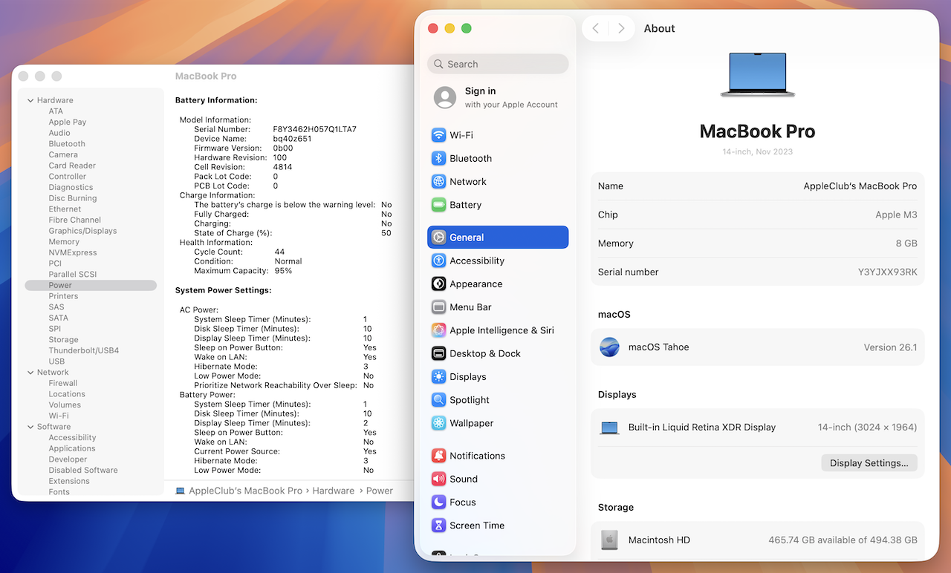
Task: Click the Bluetooth icon in System Settings
Action: (438, 158)
